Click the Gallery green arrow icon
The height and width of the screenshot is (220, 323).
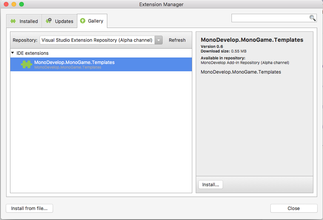pyautogui.click(x=83, y=21)
